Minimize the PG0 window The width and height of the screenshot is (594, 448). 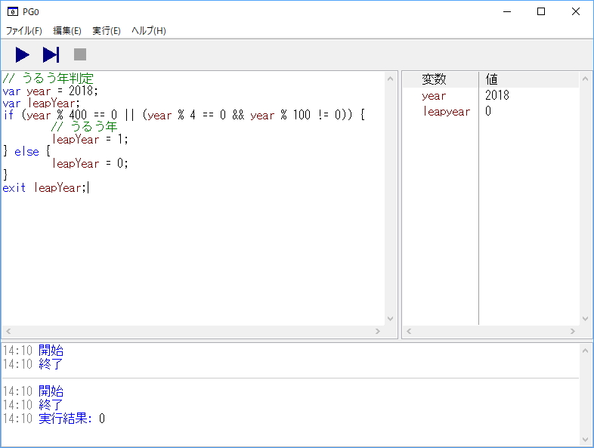click(507, 12)
